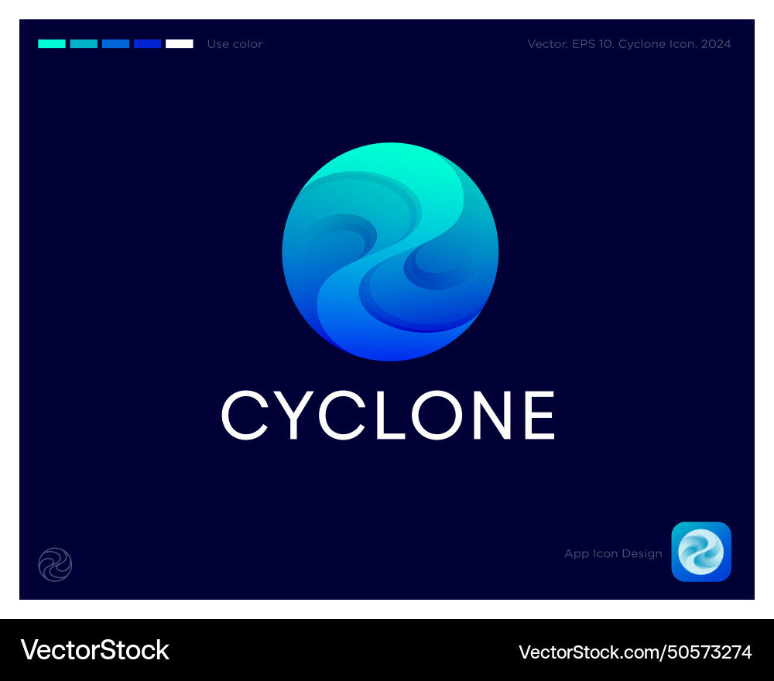Select the cyan color swatch
Screen dimensions: 774x681
(83, 44)
